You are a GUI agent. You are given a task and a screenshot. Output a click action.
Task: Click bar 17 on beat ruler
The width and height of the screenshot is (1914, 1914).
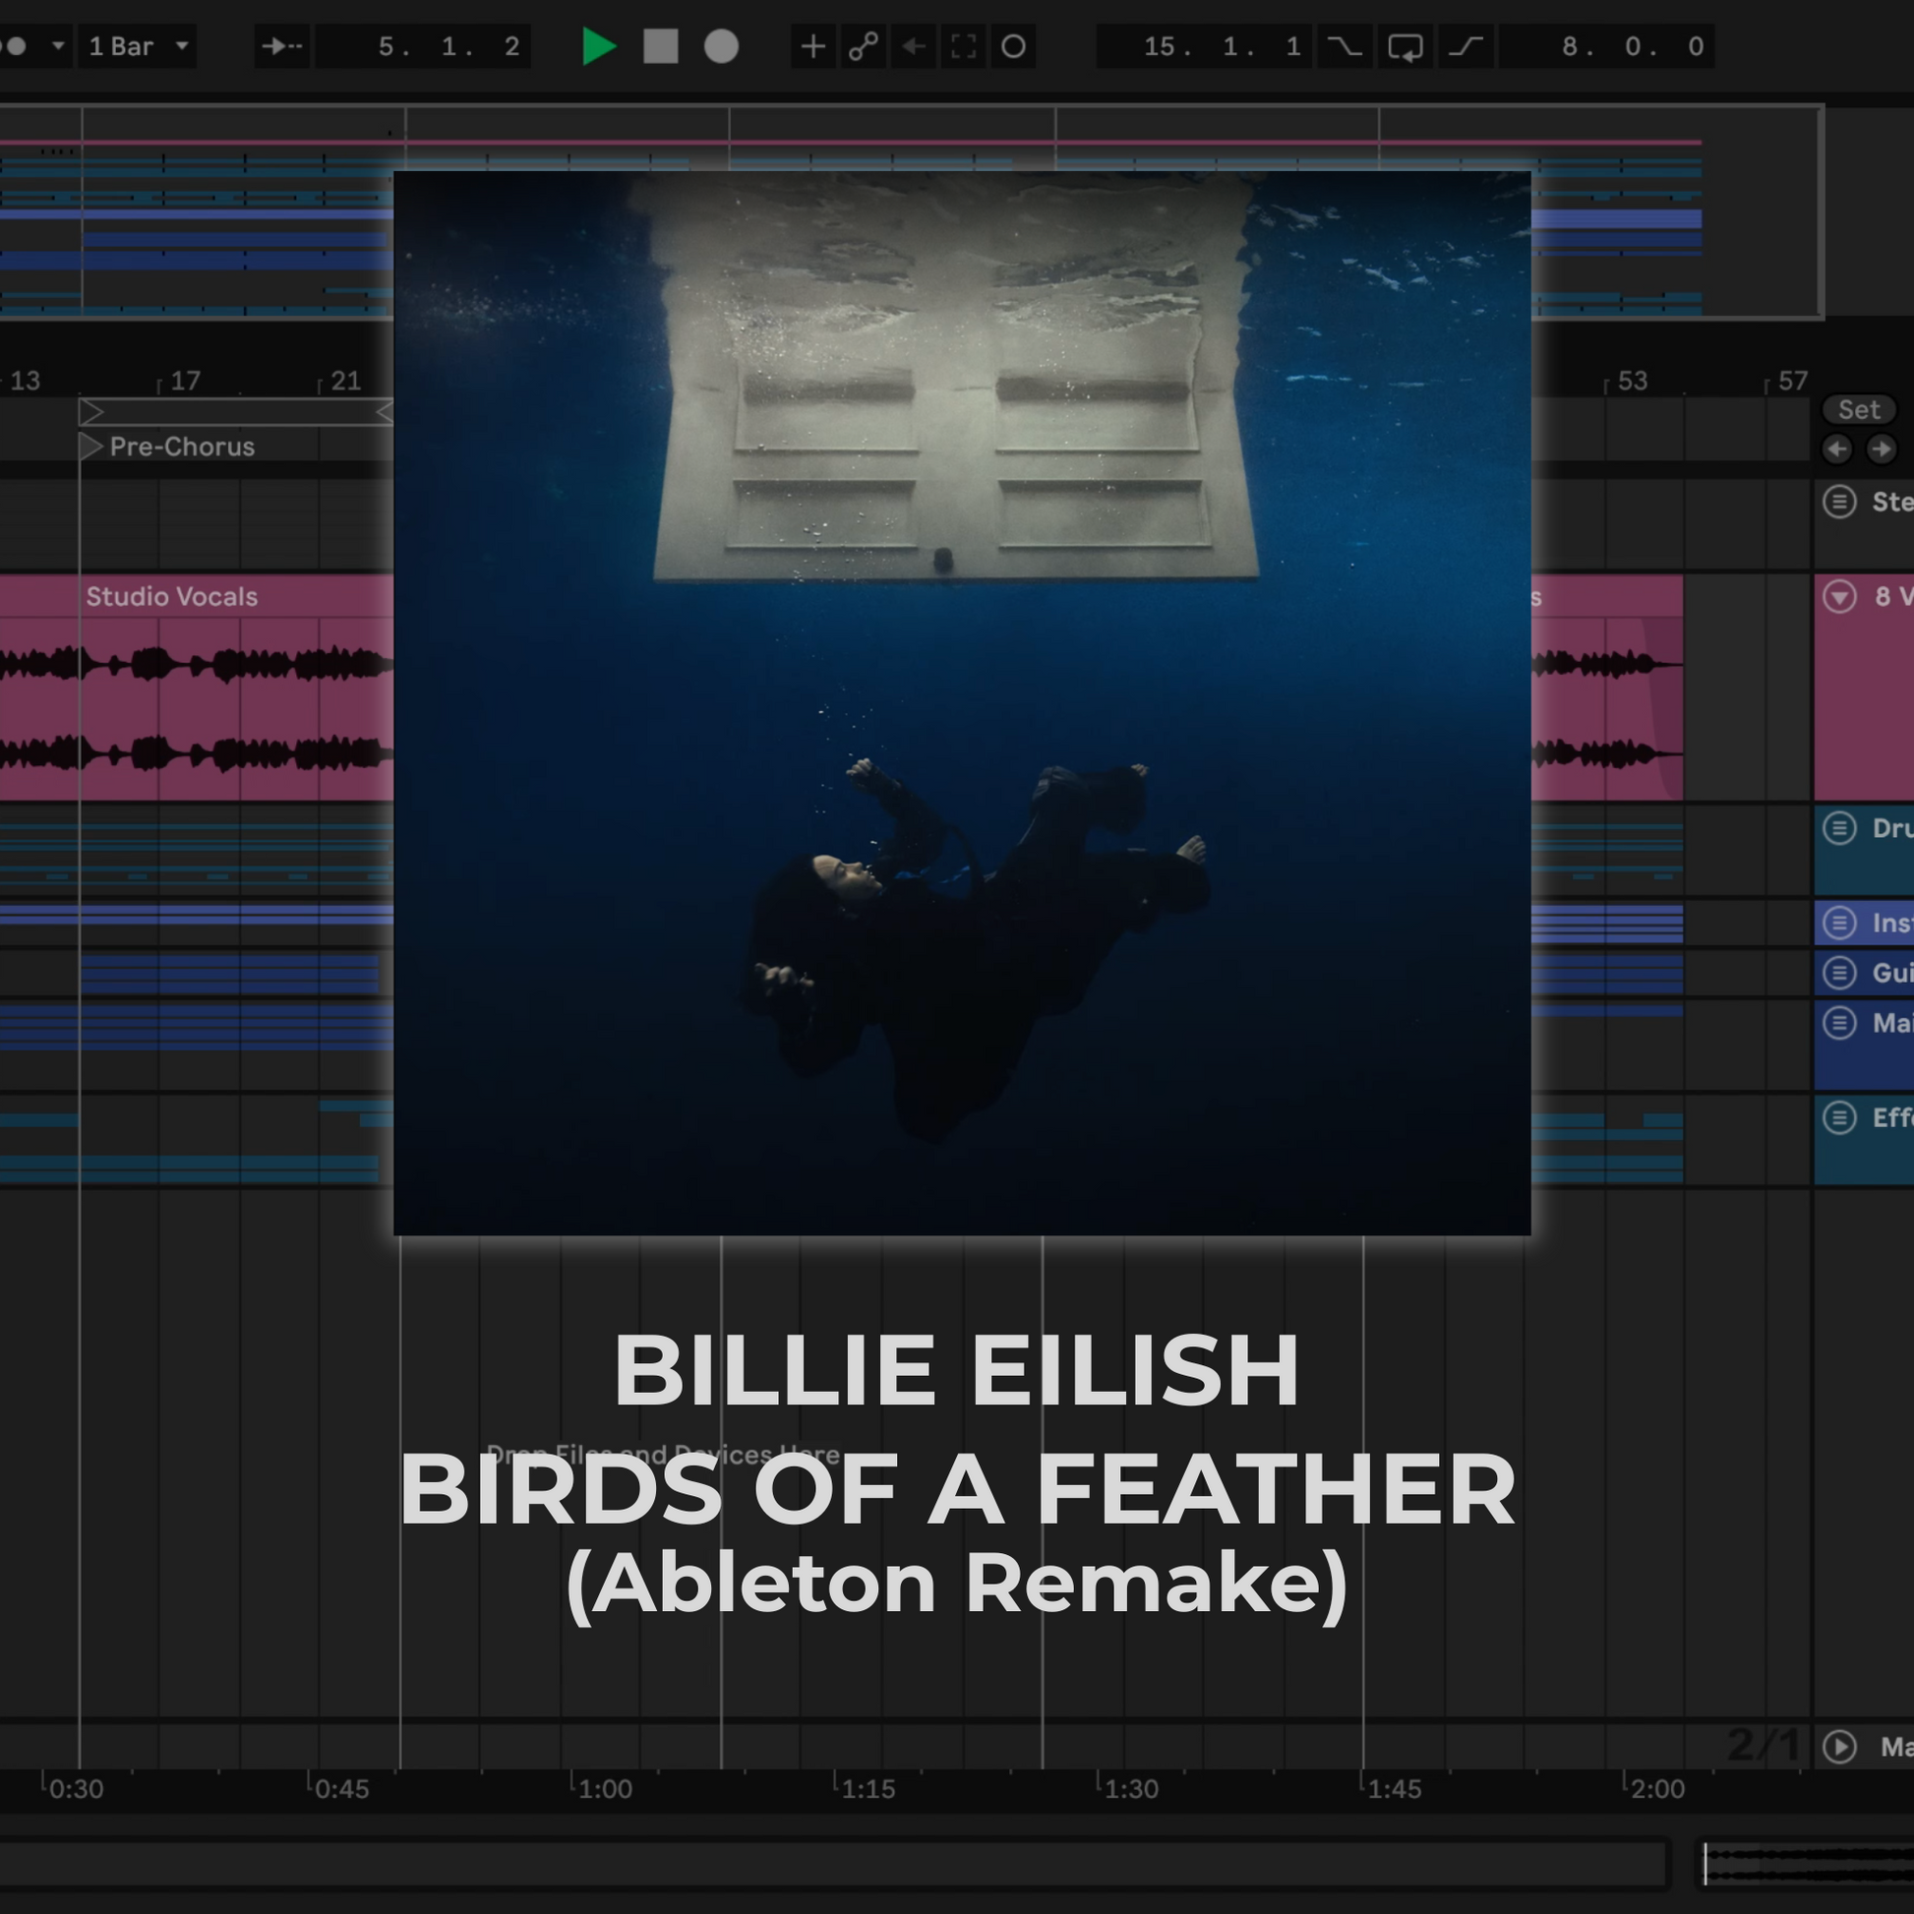pyautogui.click(x=184, y=381)
